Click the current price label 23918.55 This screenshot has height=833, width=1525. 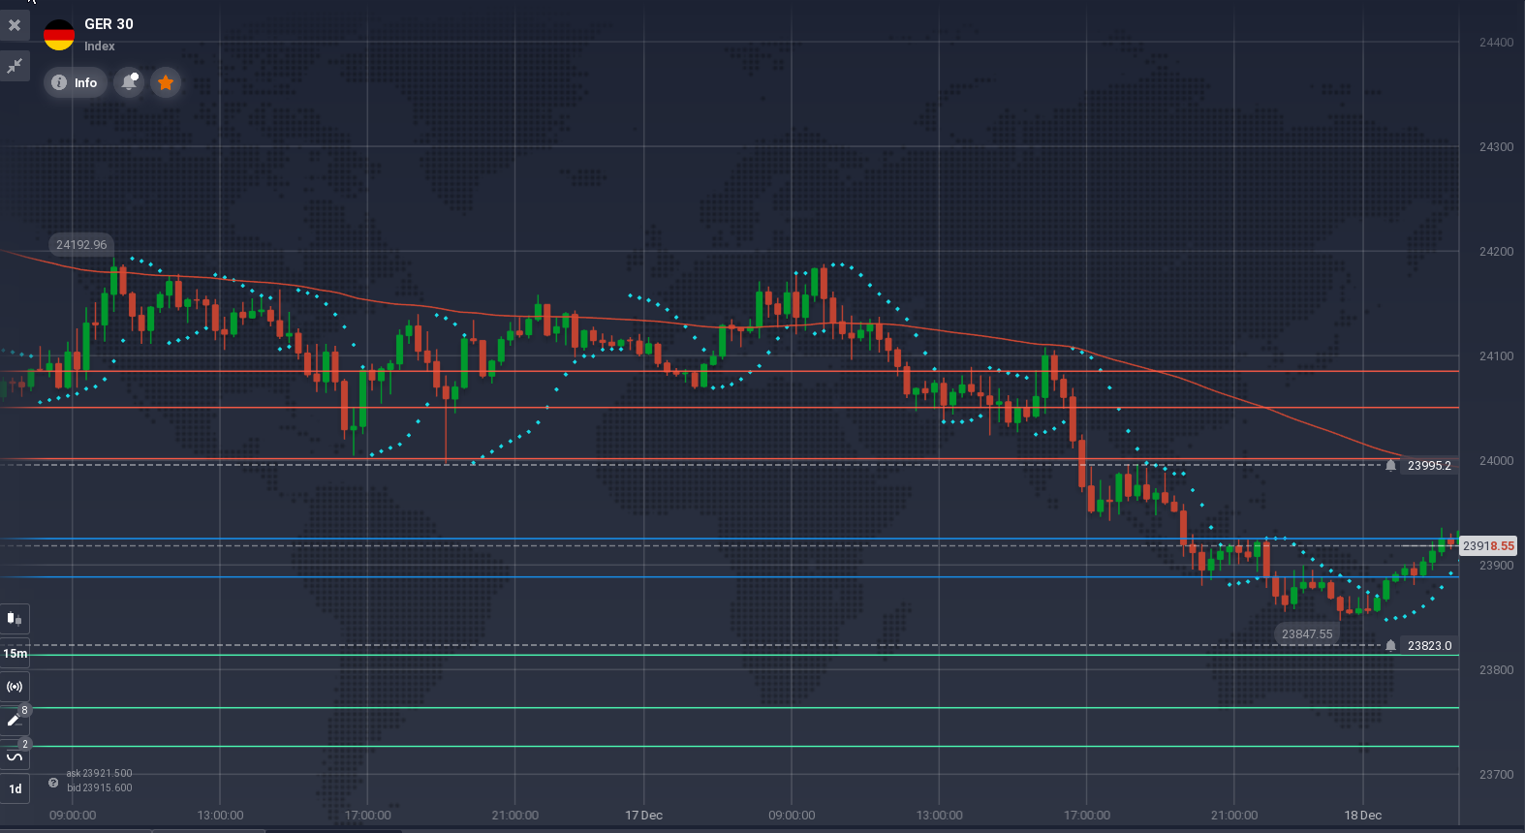click(1487, 546)
